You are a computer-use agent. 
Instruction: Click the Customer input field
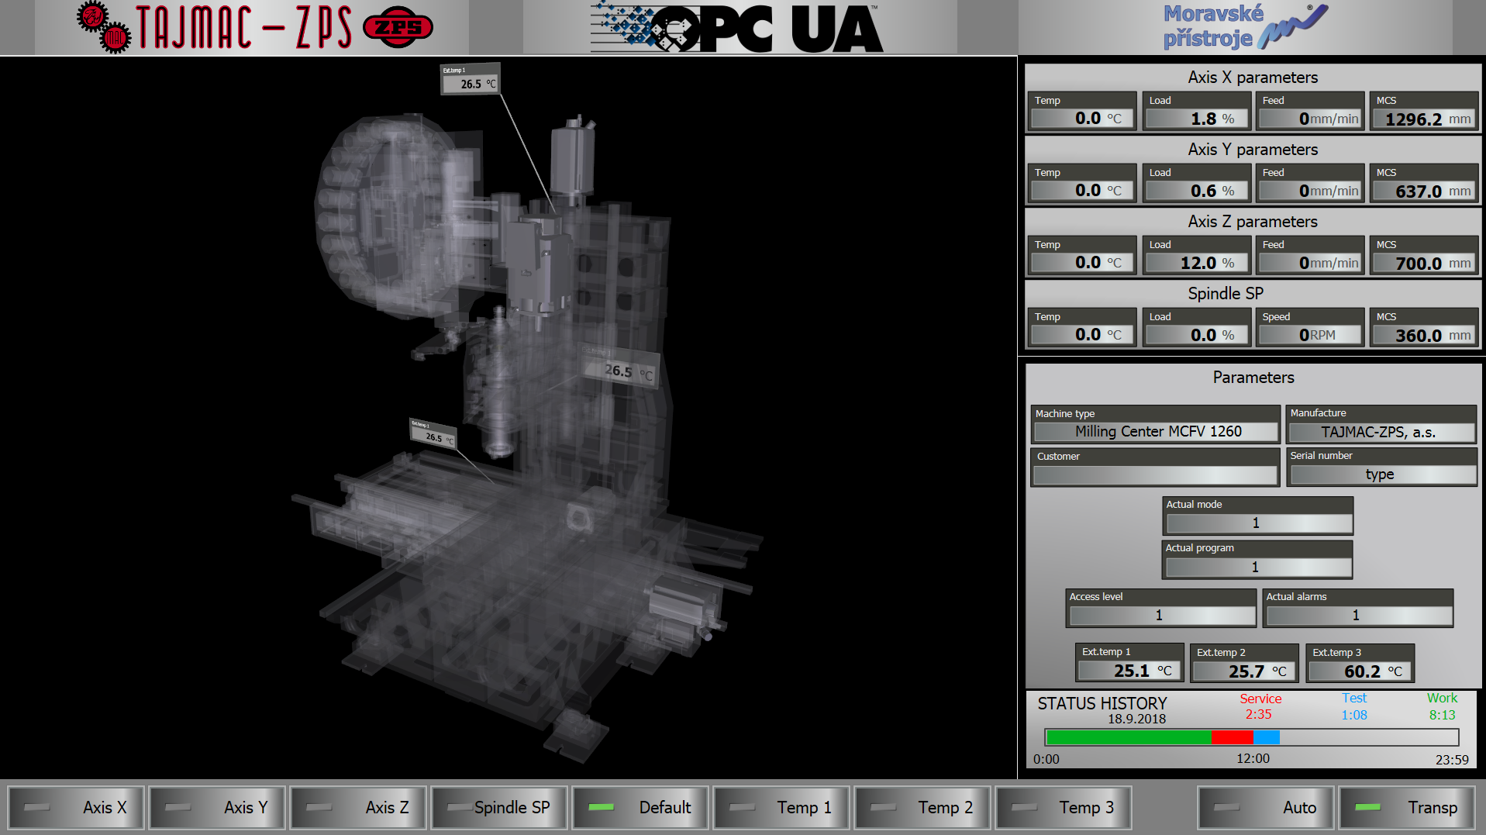click(1155, 474)
